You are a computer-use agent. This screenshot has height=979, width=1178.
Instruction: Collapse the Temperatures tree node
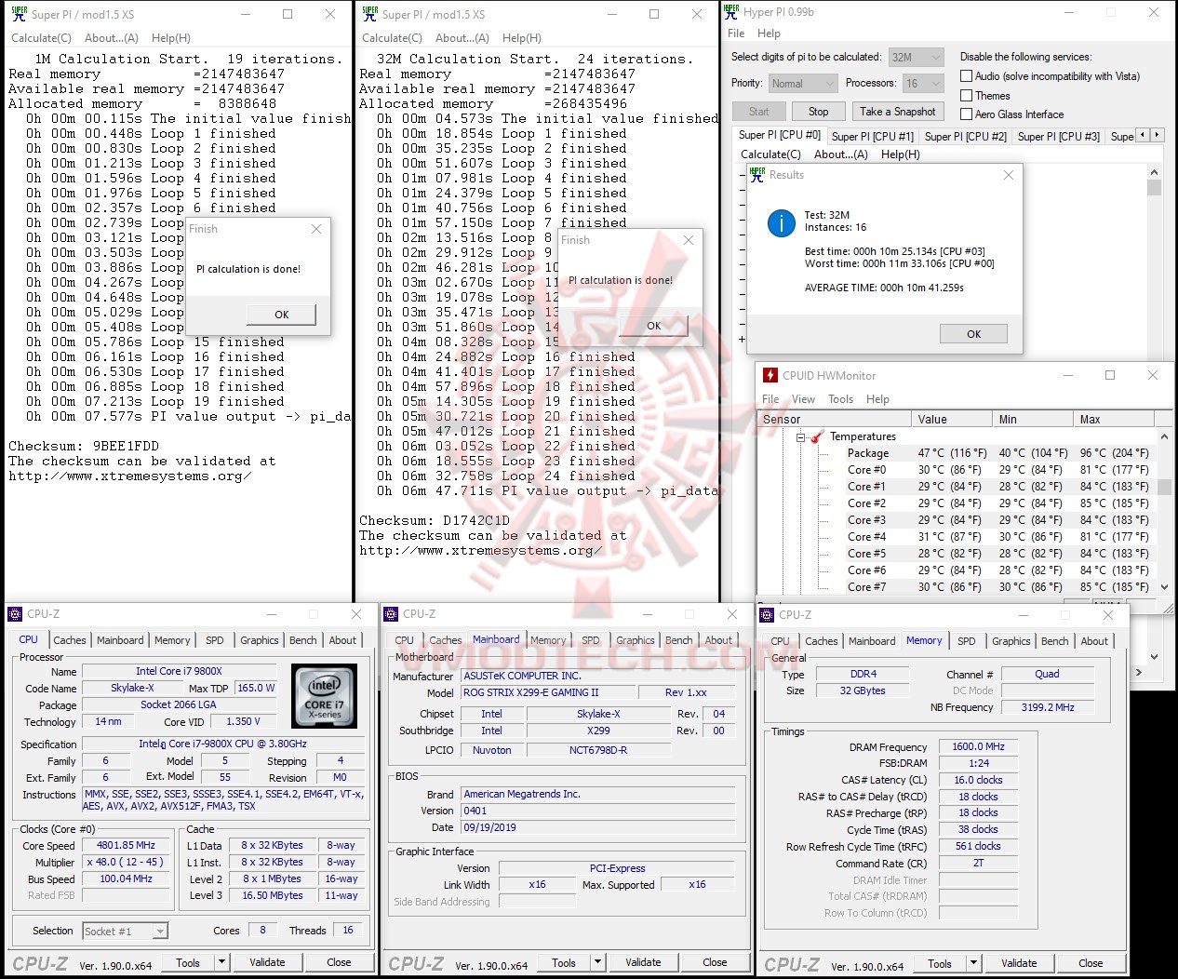coord(800,436)
